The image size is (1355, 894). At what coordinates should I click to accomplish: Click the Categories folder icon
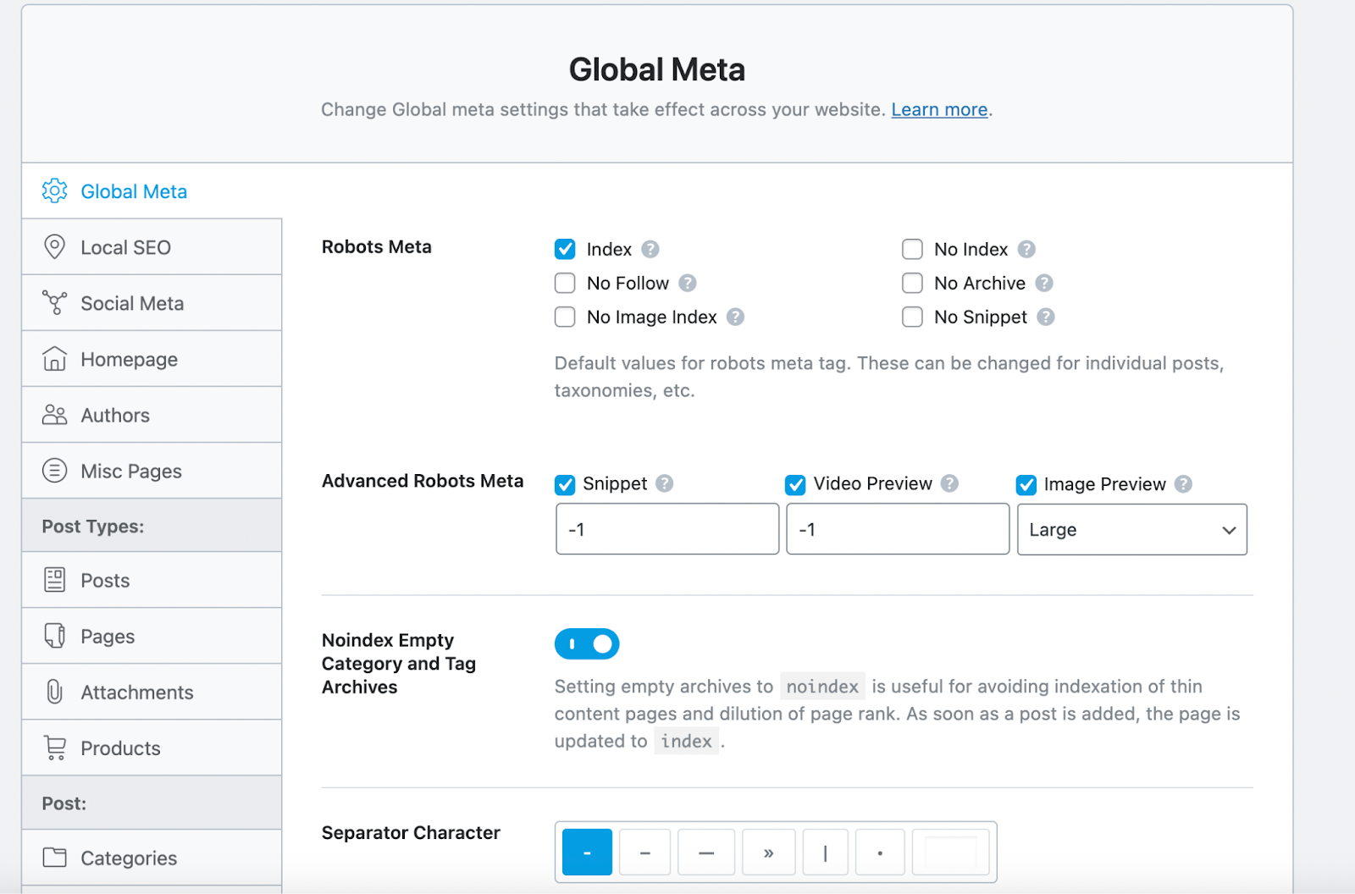point(54,858)
